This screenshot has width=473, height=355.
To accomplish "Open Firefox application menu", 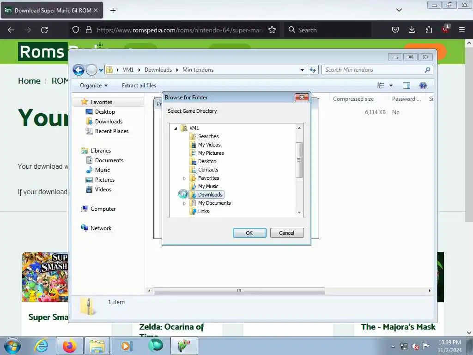I will pyautogui.click(x=461, y=30).
